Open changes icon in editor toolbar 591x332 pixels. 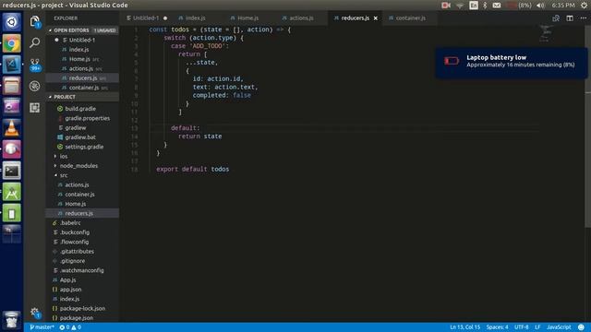pyautogui.click(x=556, y=18)
